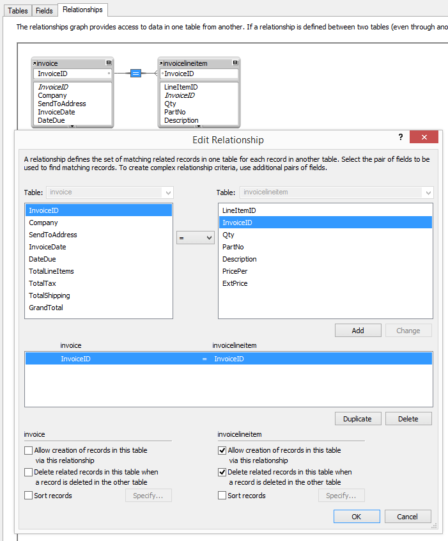Switch to the Tables tab
The image size is (448, 541).
[18, 11]
